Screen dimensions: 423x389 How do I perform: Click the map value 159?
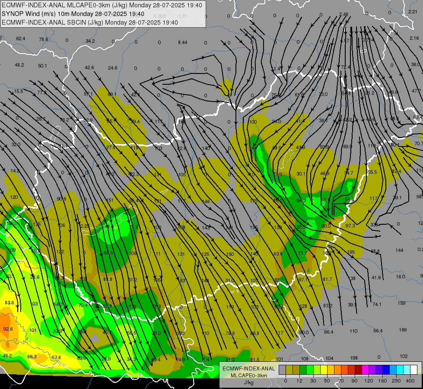click(x=402, y=303)
